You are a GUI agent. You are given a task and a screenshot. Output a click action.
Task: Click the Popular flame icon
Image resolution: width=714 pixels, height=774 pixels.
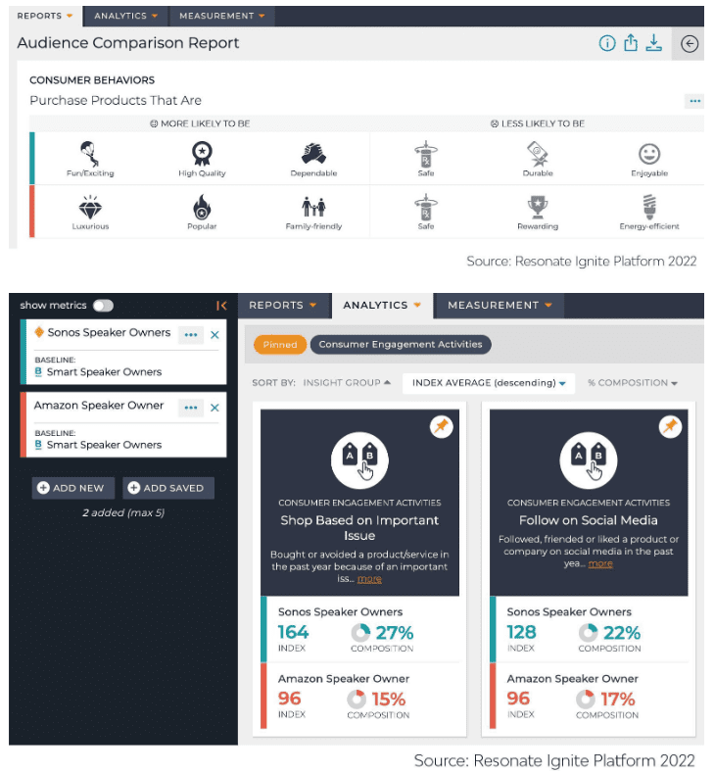[x=202, y=207]
